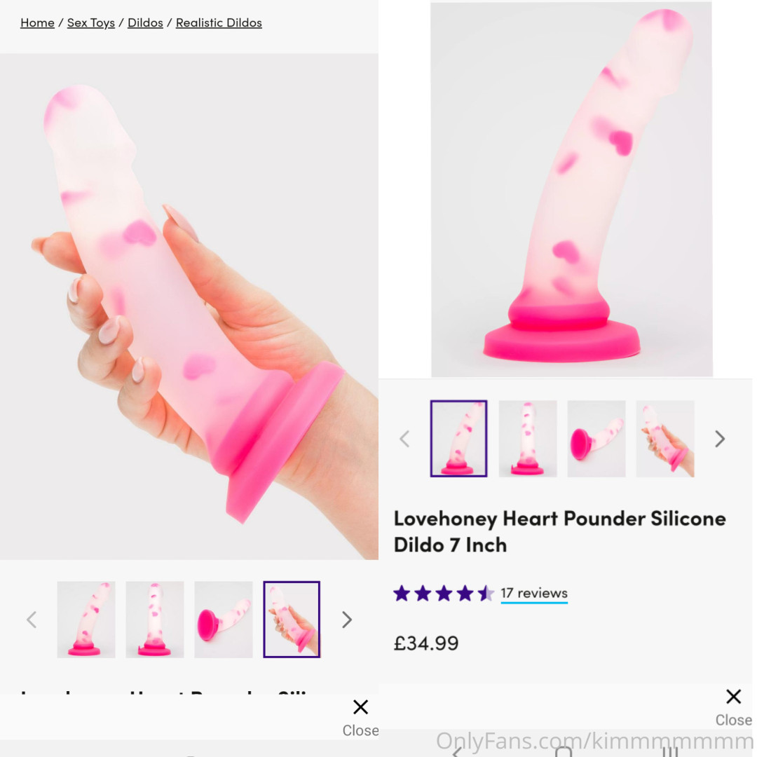Go to the Dildos breadcrumb category
Viewport: 757px width, 757px height.
point(145,22)
